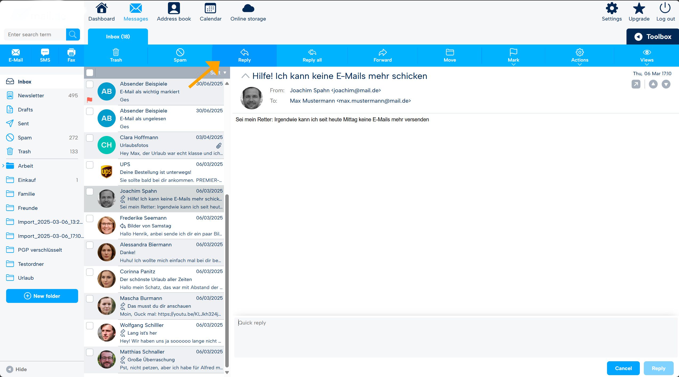Select the Alessandra Biermann email checkbox

point(90,245)
